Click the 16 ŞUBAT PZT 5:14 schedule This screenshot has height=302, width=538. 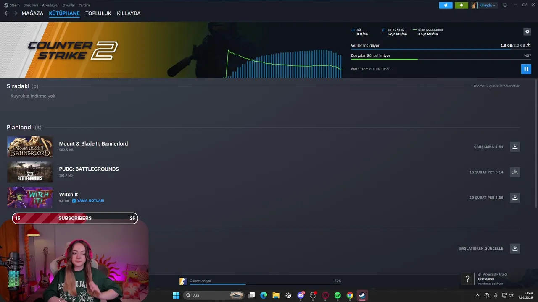point(486,172)
